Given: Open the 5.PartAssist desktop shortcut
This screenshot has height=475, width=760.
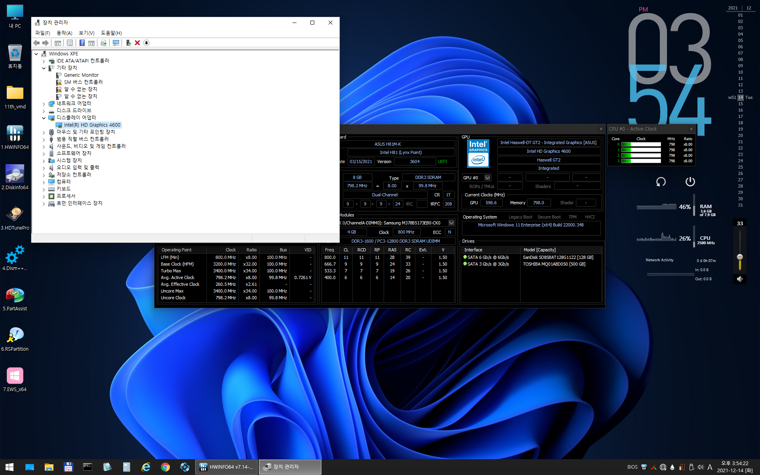Looking at the screenshot, I should (x=15, y=299).
